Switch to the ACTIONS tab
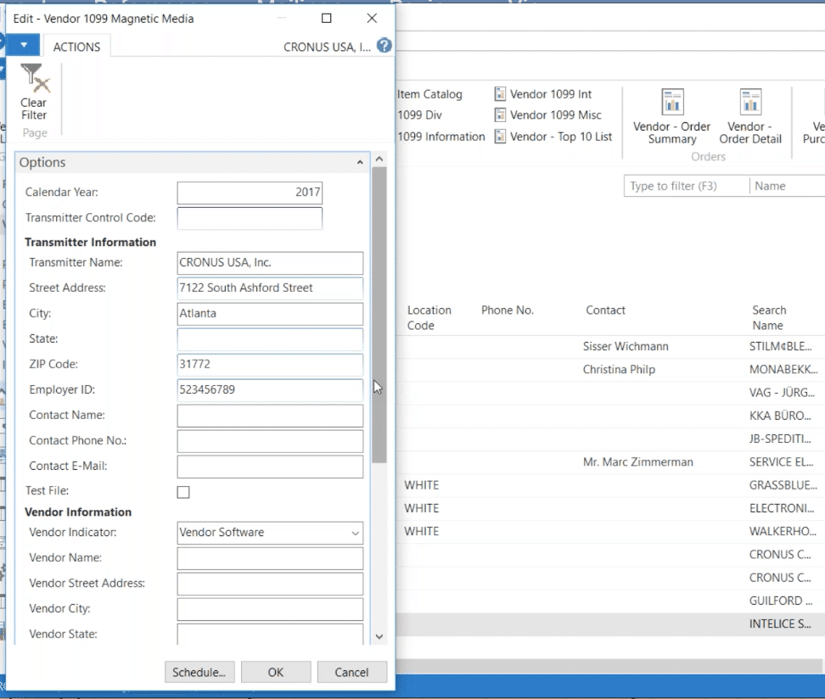This screenshot has width=825, height=699. (x=76, y=47)
